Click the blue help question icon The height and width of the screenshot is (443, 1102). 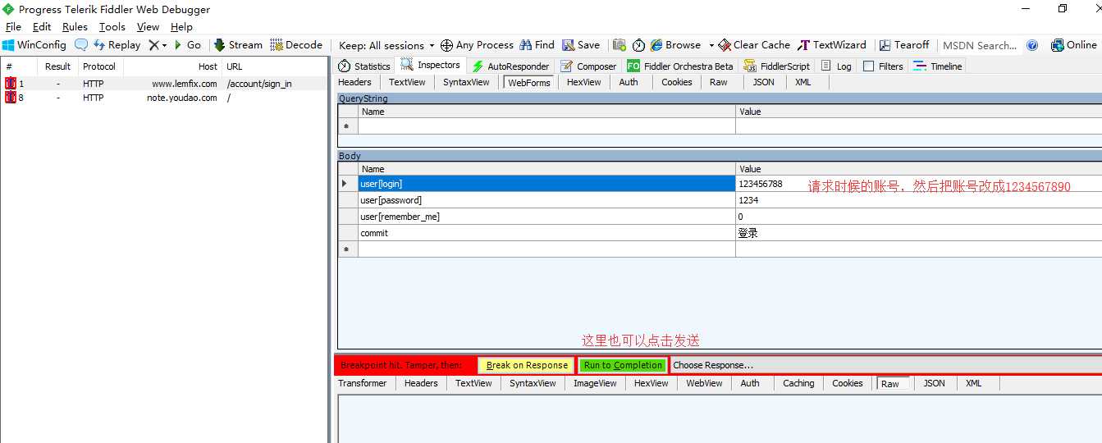[x=1032, y=45]
